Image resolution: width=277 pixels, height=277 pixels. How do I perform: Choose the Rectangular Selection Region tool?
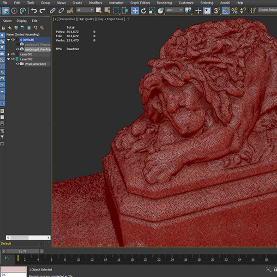point(116,11)
